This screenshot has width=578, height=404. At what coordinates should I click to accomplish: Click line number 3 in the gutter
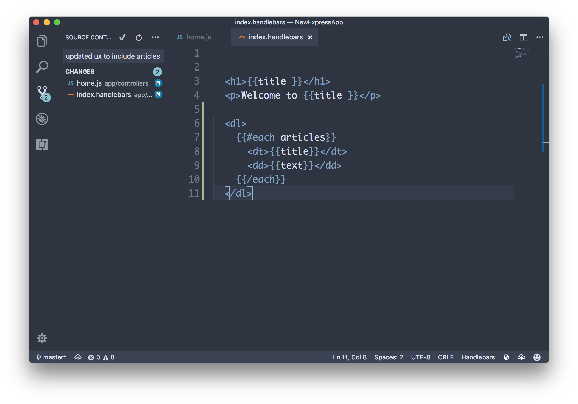click(197, 81)
